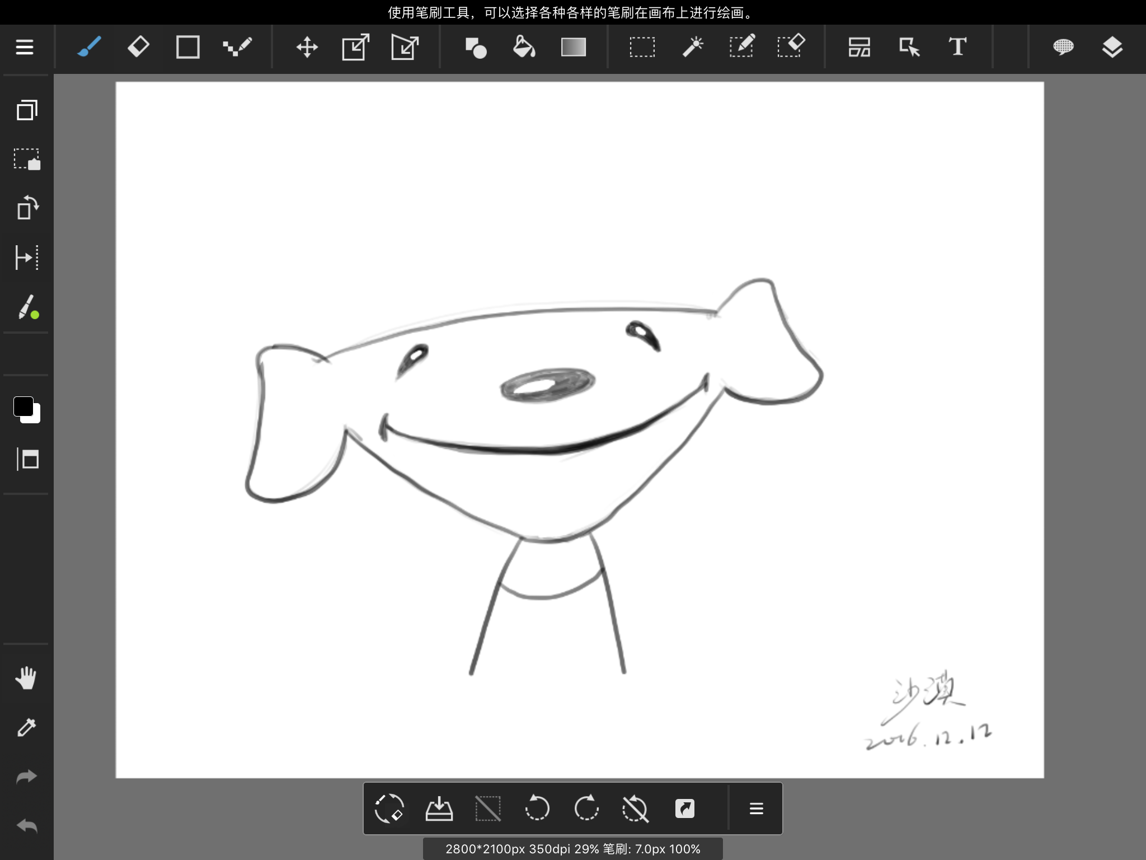Select the operation cursor tool
This screenshot has width=1146, height=860.
point(909,47)
